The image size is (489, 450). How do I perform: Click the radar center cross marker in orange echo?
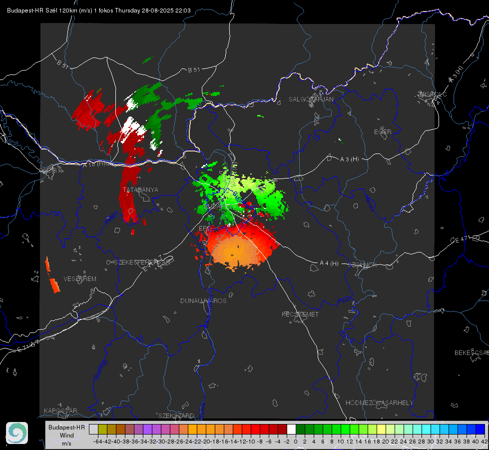[x=232, y=255]
